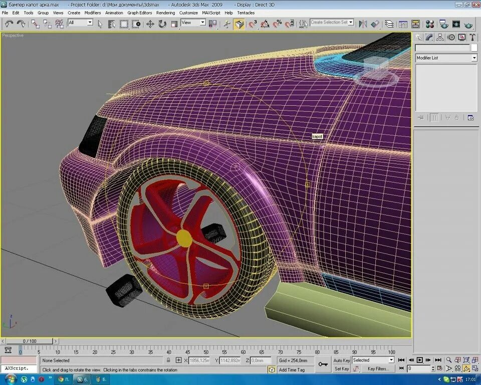Toggle the selection lock padlock

pyautogui.click(x=168, y=360)
